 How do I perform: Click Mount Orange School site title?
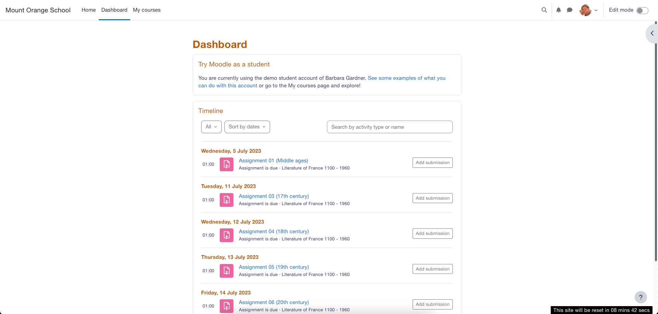click(x=38, y=10)
